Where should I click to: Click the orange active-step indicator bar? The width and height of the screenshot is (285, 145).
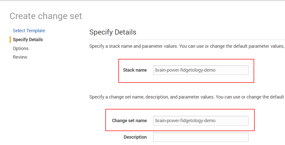(10, 40)
